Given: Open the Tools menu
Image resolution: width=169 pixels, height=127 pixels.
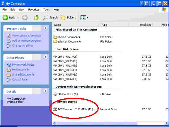Looking at the screenshot, I should coord(46,10).
